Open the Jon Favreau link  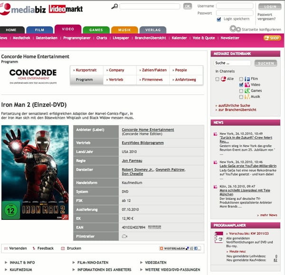tap(132, 161)
